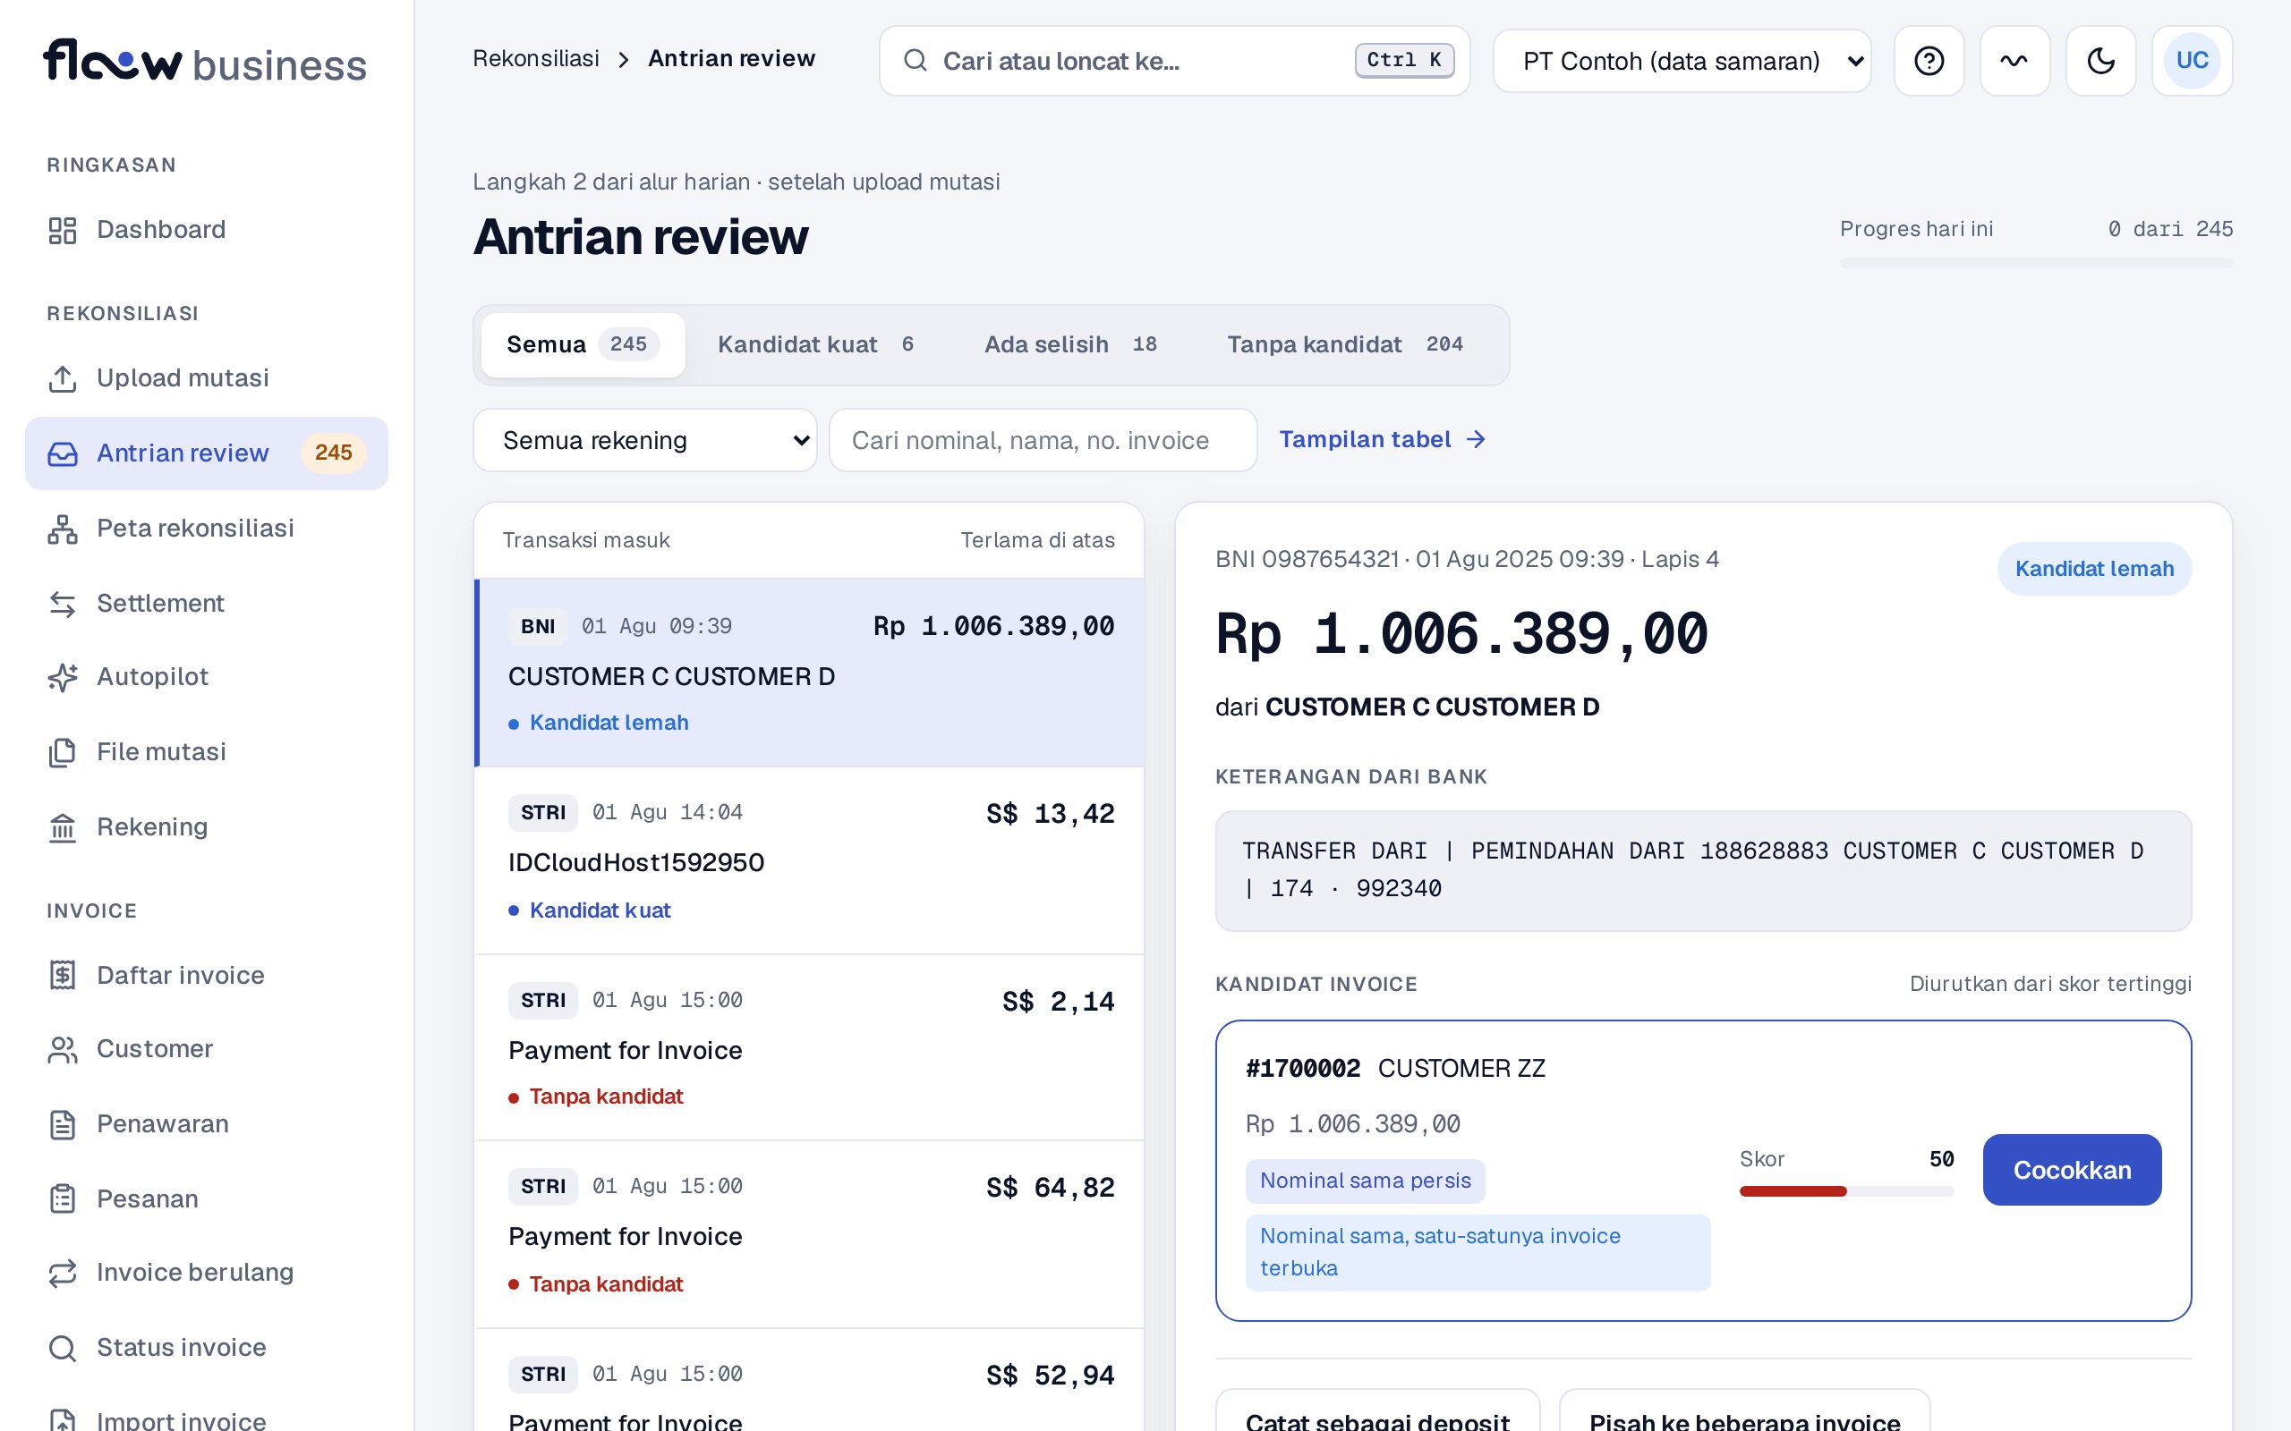This screenshot has width=2291, height=1431.
Task: Open Antrian review in the sidebar
Action: 207,453
